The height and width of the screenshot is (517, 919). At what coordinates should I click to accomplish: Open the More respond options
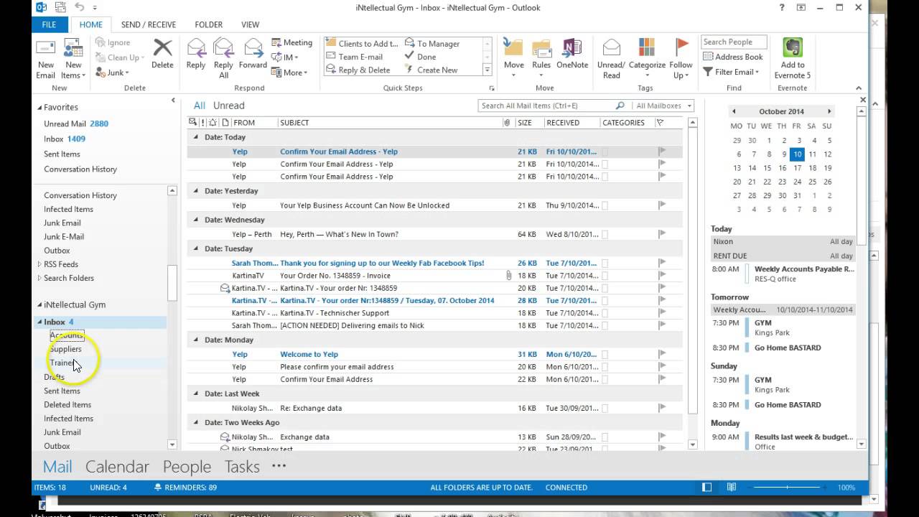(289, 73)
